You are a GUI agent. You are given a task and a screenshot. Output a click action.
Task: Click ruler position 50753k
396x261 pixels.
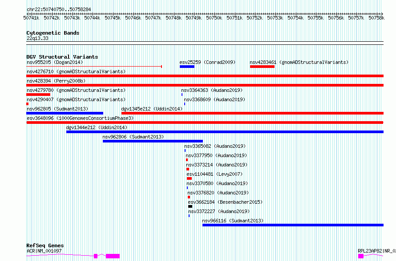pos(275,18)
